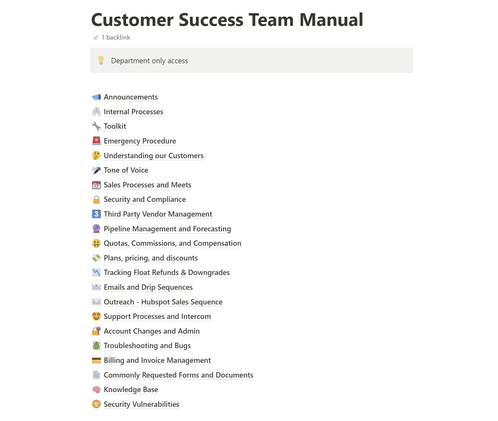The image size is (498, 421).
Task: Open Tracking Float Refunds & Downgrades link
Action: coord(167,272)
